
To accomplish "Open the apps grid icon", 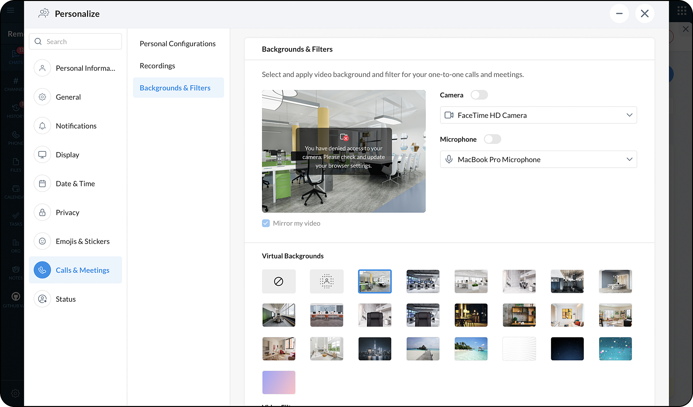I will point(682,11).
